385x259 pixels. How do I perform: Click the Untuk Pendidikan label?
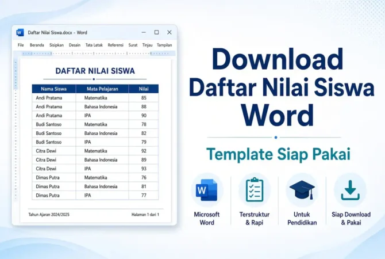pyautogui.click(x=302, y=218)
